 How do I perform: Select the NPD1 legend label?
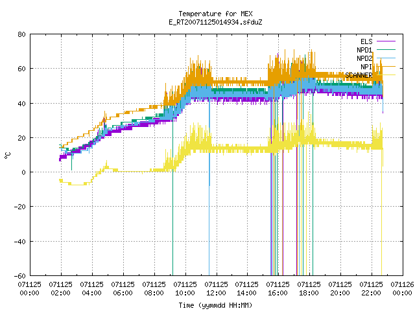point(364,50)
